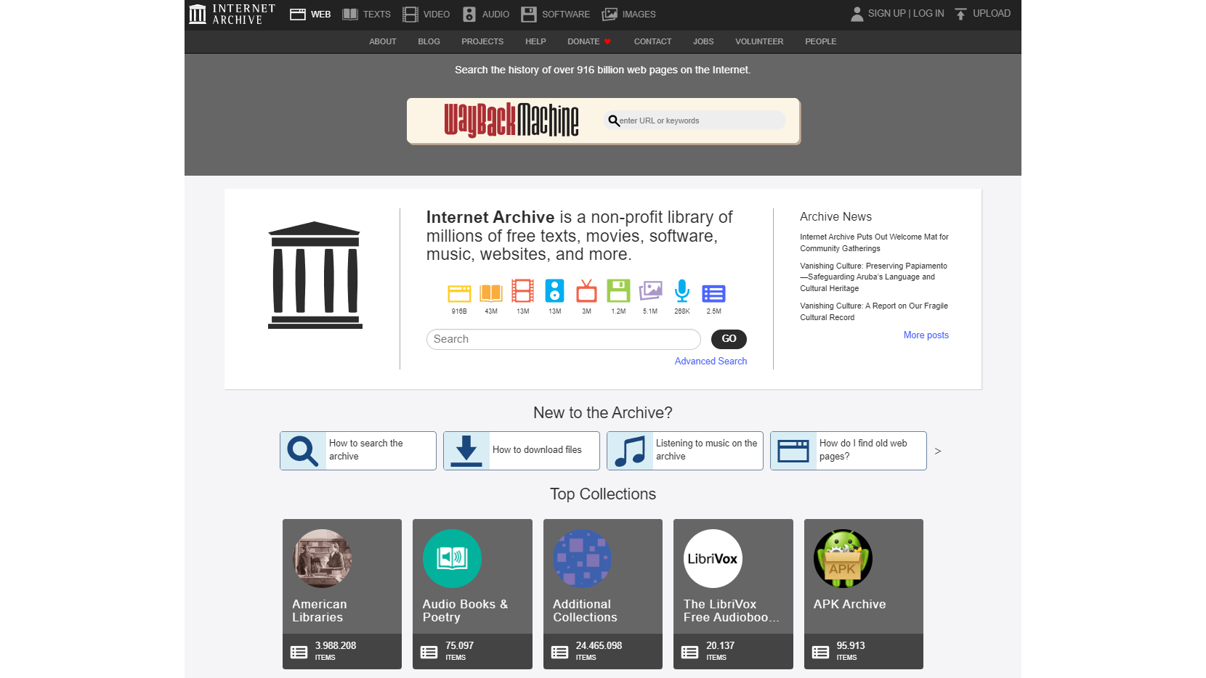
Task: Click the '75.097 ITEMS' count
Action: [459, 650]
